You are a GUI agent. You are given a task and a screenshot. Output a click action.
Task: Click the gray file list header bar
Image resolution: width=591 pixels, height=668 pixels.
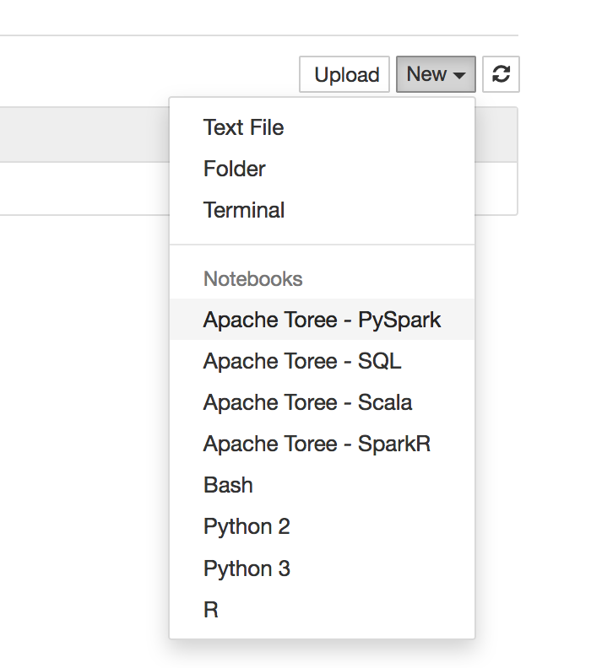(84, 134)
